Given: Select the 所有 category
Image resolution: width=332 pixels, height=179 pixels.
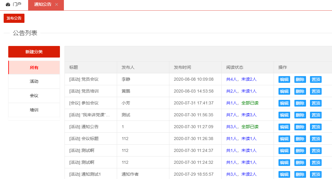Looking at the screenshot, I should coord(34,68).
